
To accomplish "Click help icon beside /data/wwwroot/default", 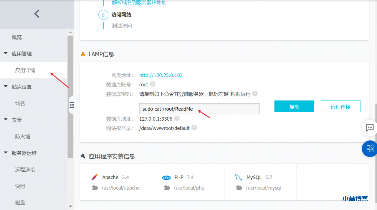I will (x=194, y=128).
